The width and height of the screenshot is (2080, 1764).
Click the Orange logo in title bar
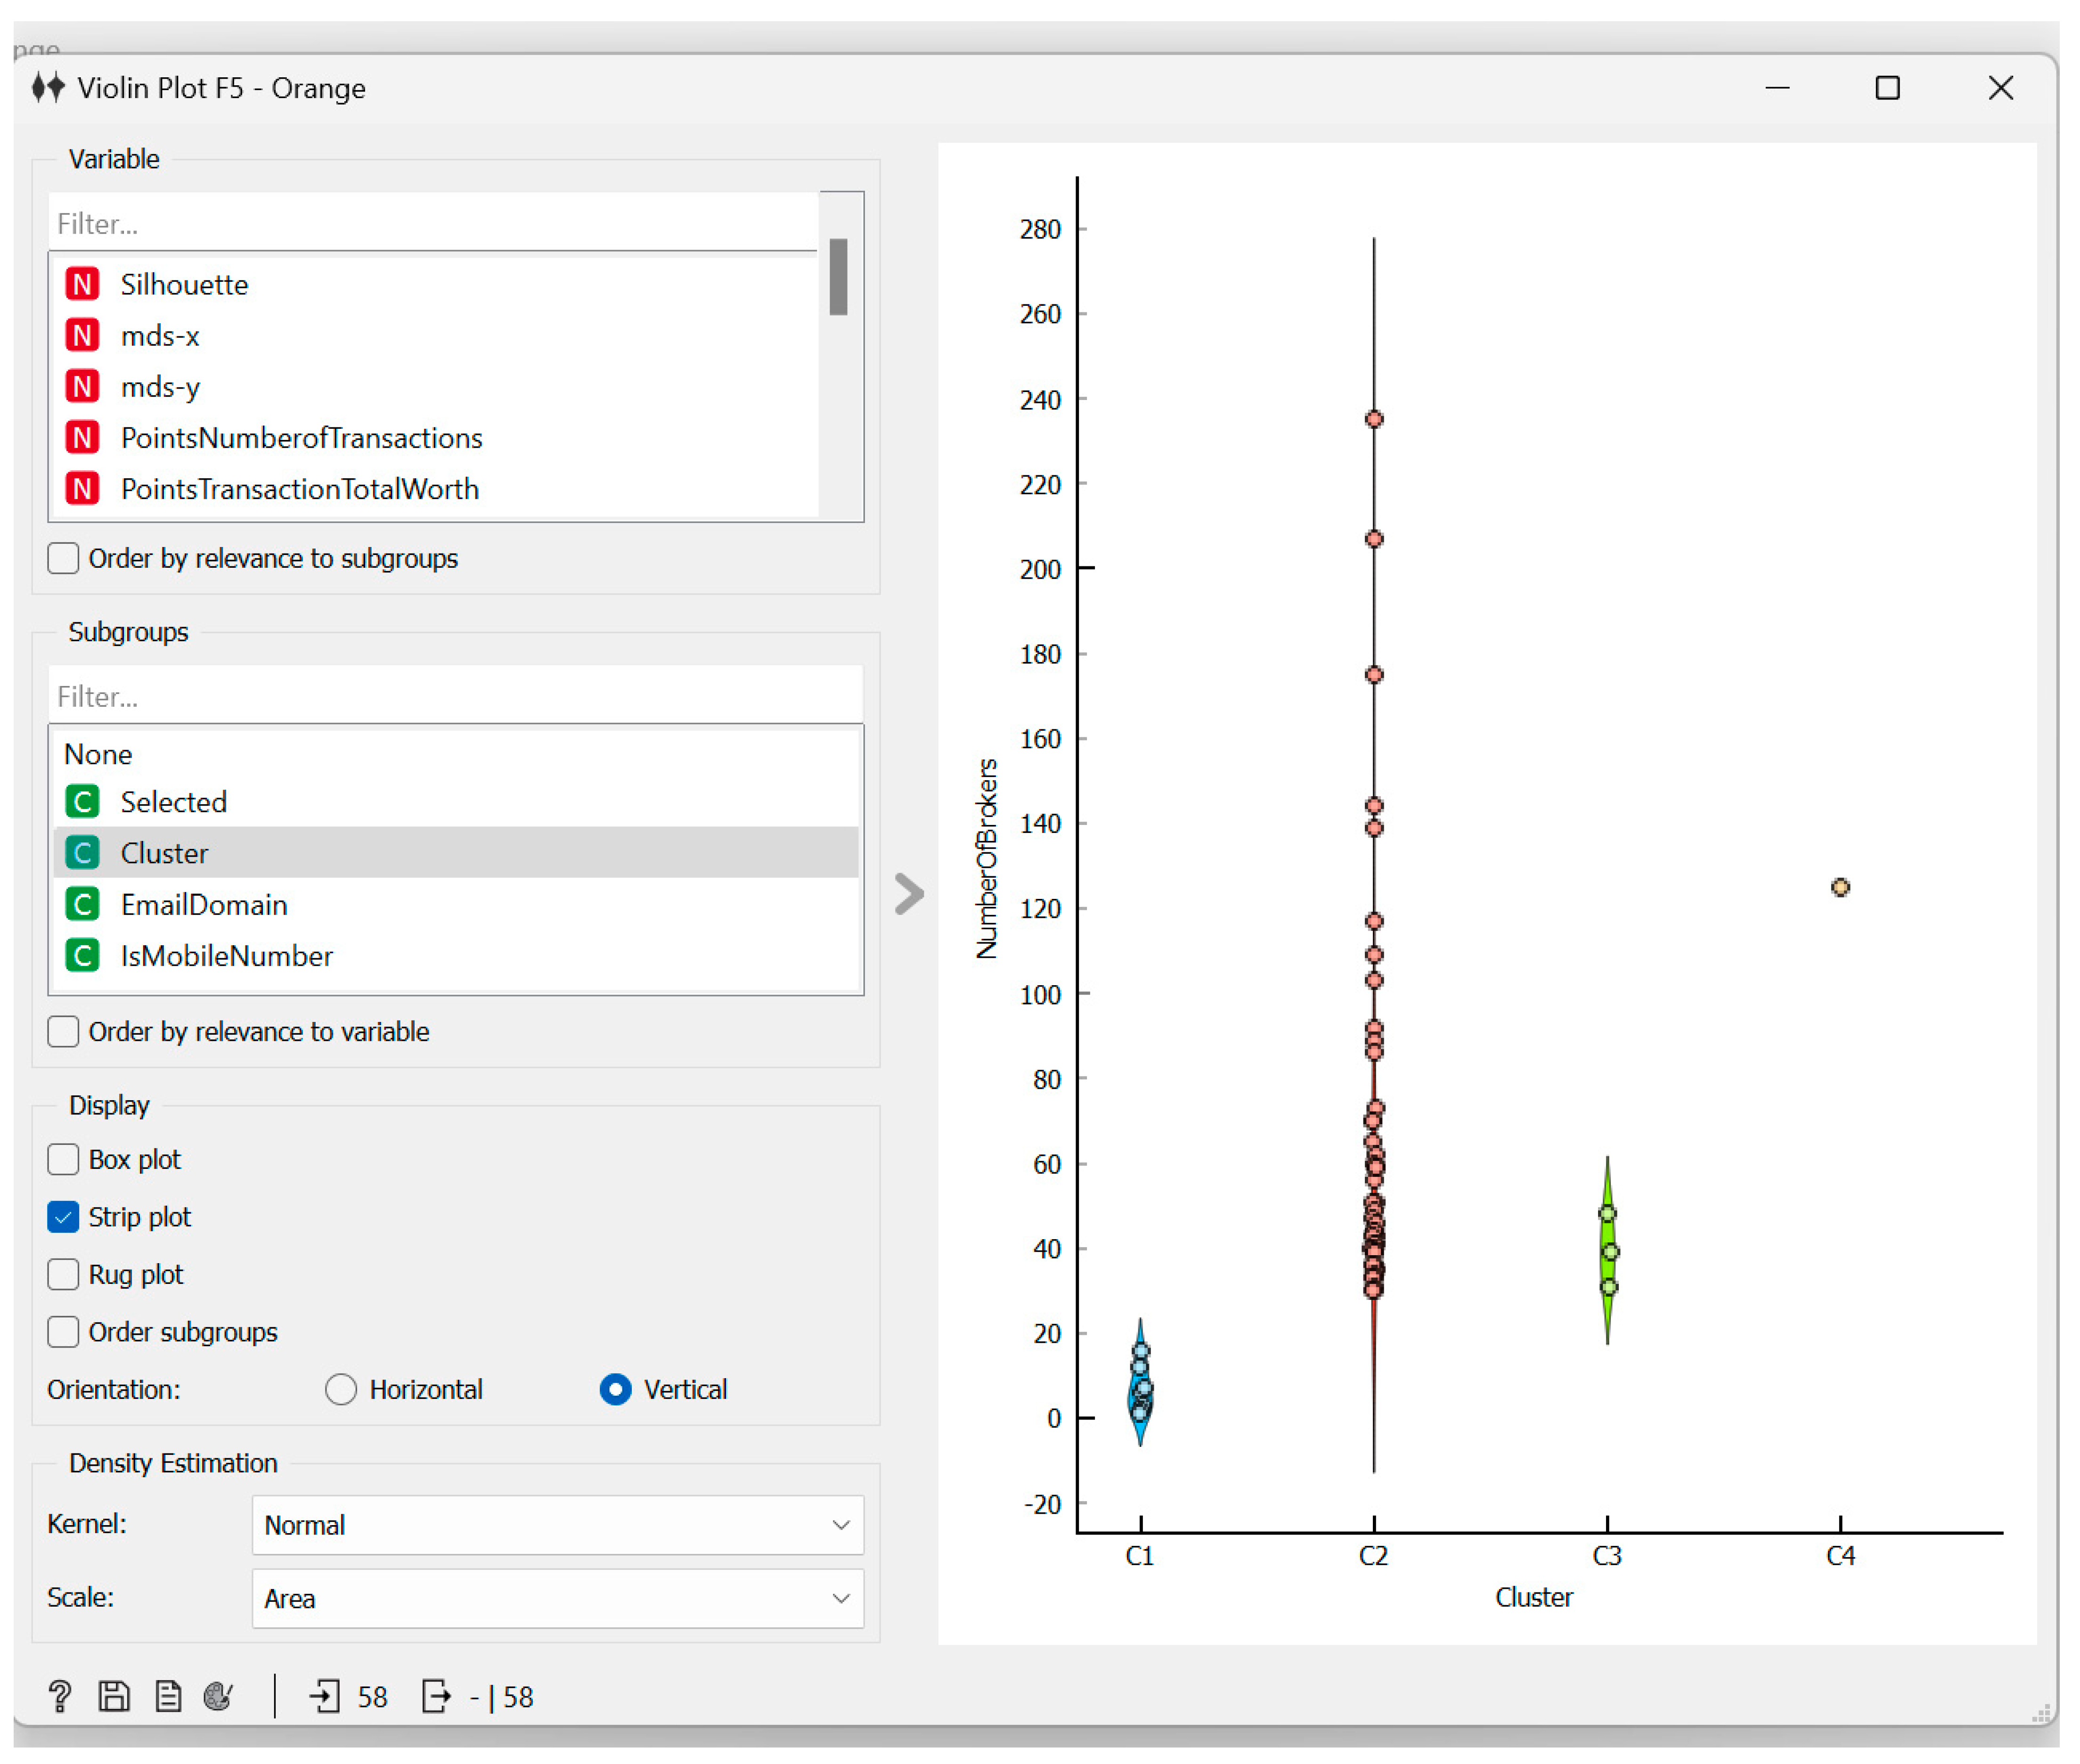pos(48,88)
